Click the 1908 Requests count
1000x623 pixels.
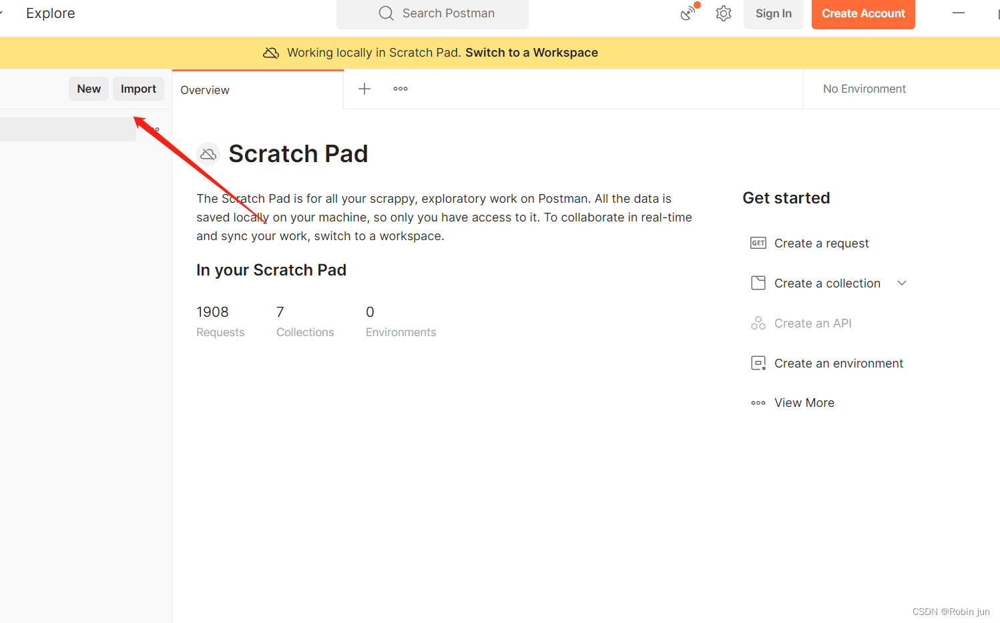[220, 322]
